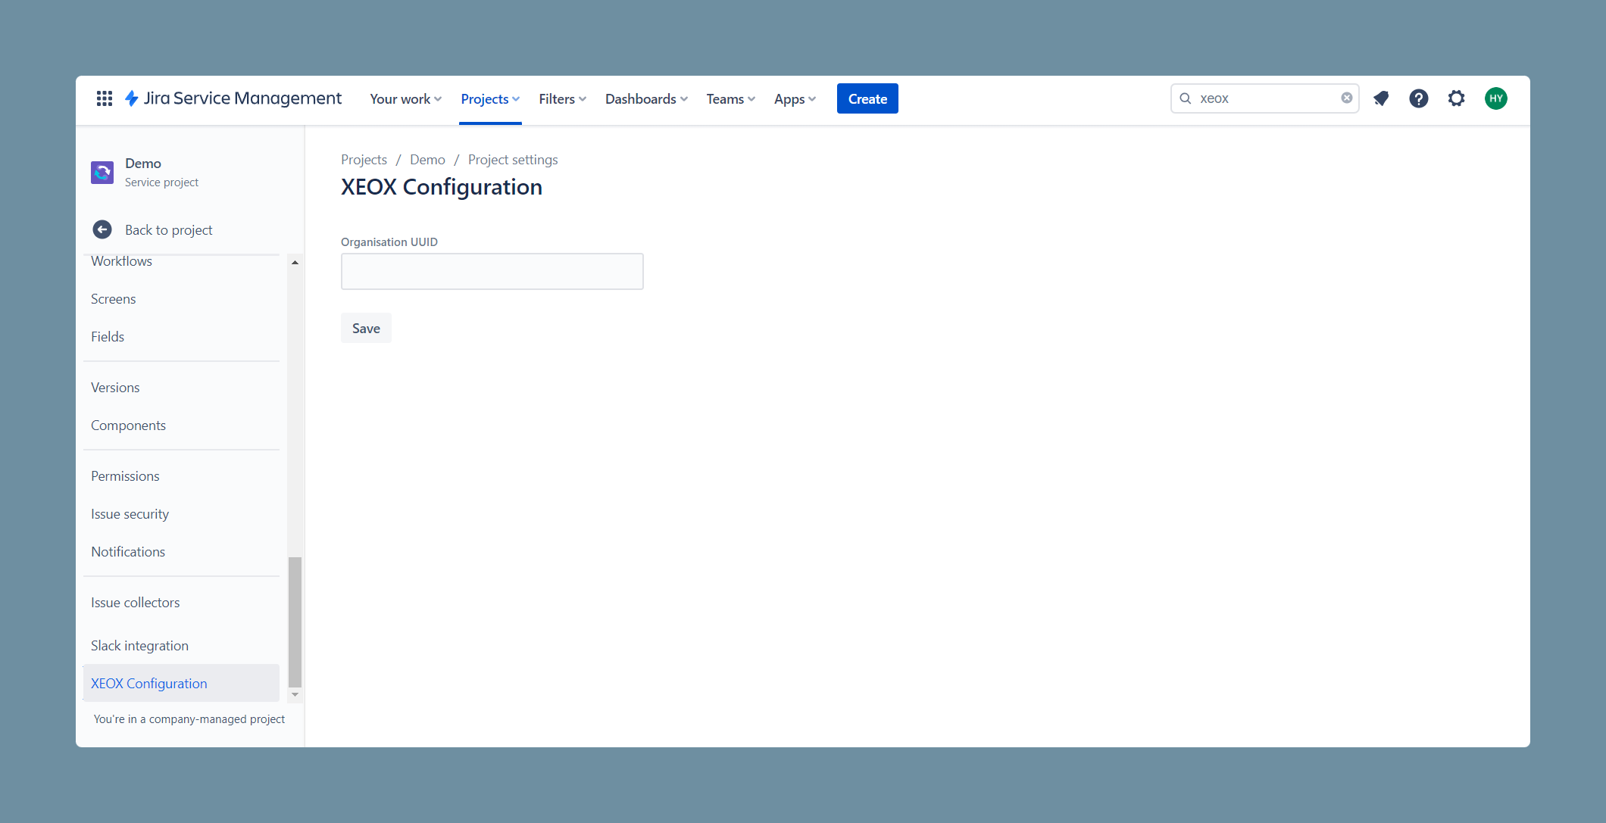Expand the Dashboards dropdown
Image resolution: width=1606 pixels, height=823 pixels.
click(x=647, y=99)
